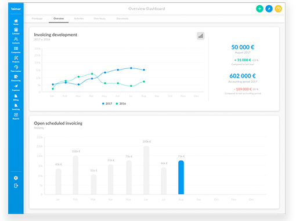The width and height of the screenshot is (296, 221).
Task: Toggle the 2017 series legend item
Action: pyautogui.click(x=107, y=104)
